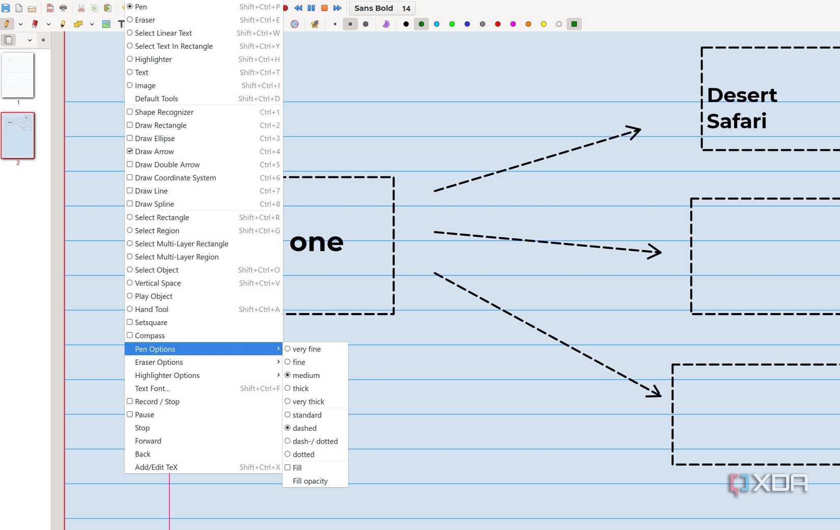Screen dimensions: 840x530
Task: Activate the Insert Image tool icon
Action: [x=106, y=24]
